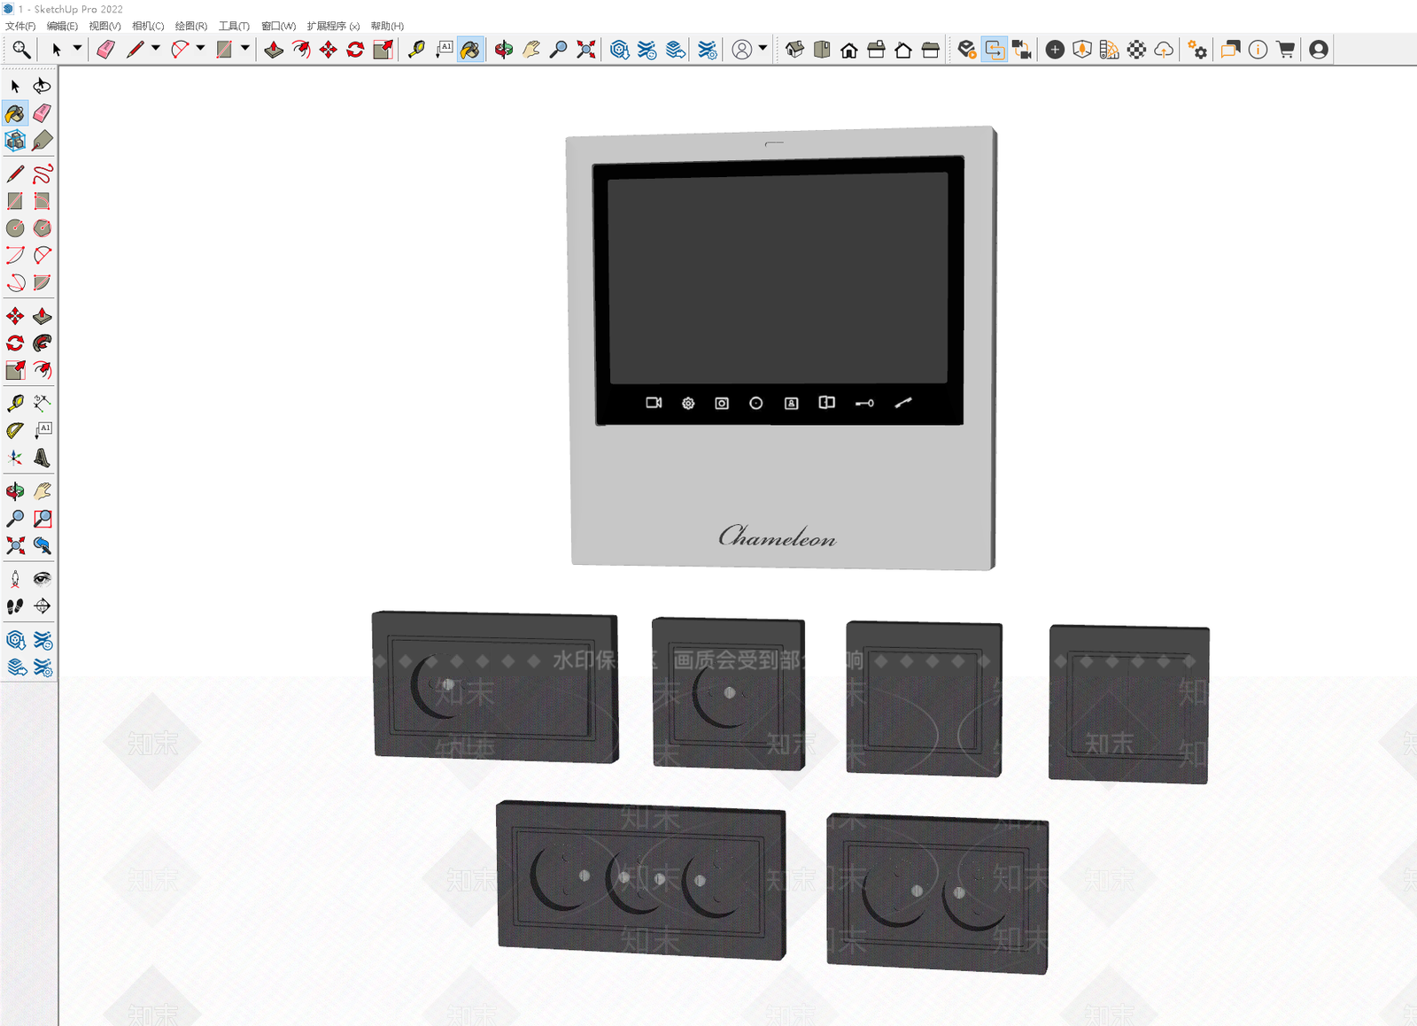Open the 扩展程序 menu
This screenshot has width=1417, height=1026.
coord(333,26)
